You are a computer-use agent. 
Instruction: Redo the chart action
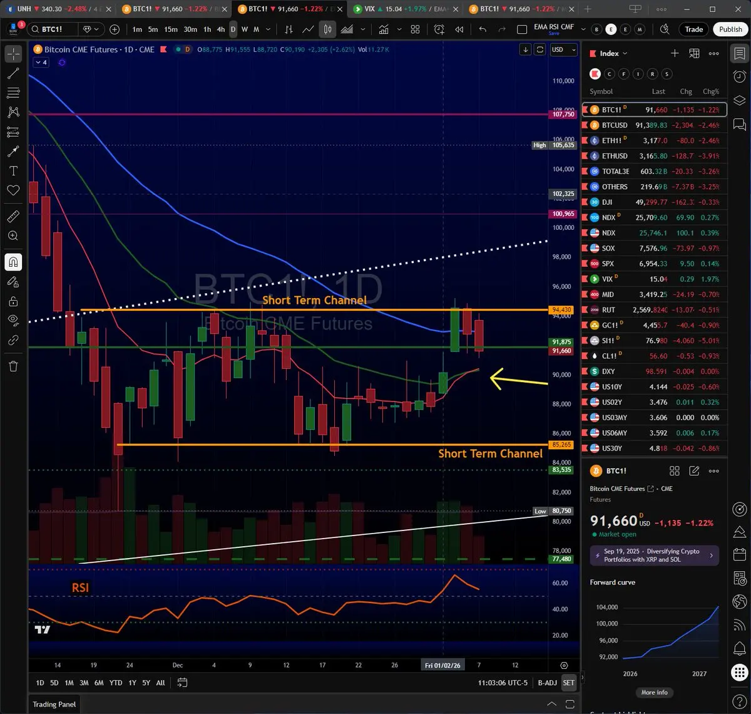[502, 29]
